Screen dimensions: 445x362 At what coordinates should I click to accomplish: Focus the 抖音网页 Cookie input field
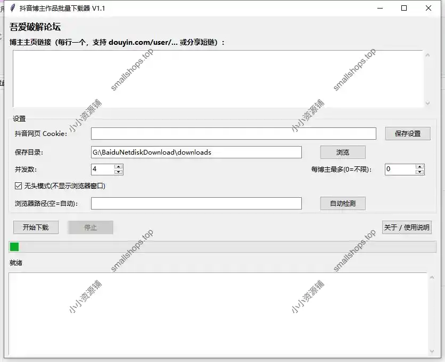tap(234, 133)
